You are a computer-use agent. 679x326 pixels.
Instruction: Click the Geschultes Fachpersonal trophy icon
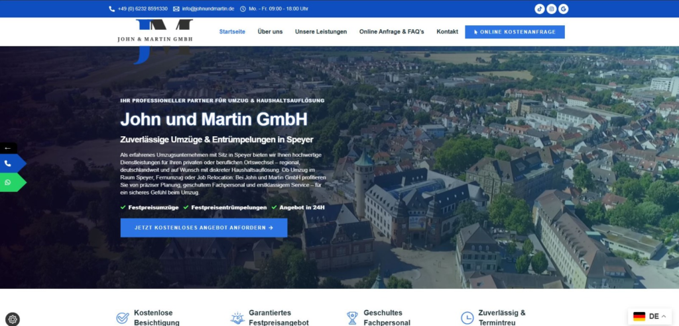click(352, 318)
